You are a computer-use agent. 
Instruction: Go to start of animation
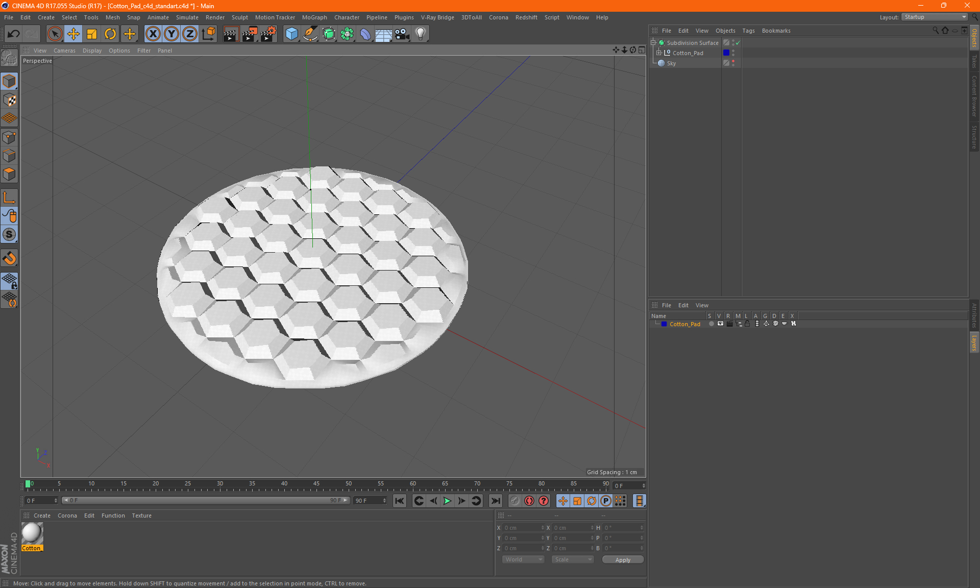tap(399, 501)
